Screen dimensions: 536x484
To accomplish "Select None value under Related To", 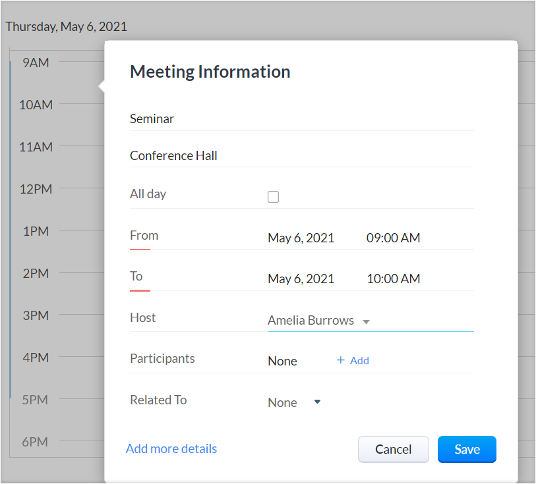I will [x=282, y=402].
